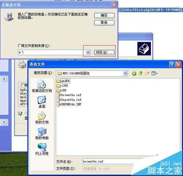Open the view menu icon in 查找文件

click(154, 73)
